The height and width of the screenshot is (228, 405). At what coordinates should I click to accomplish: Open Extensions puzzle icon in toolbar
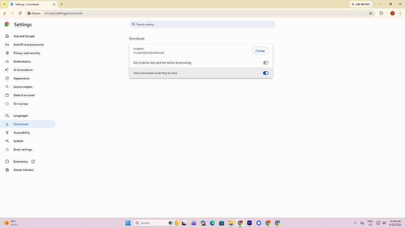[381, 13]
